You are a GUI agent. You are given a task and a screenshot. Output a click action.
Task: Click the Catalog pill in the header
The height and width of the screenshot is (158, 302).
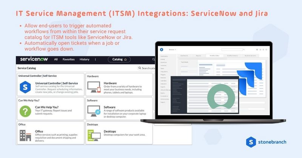(119, 59)
